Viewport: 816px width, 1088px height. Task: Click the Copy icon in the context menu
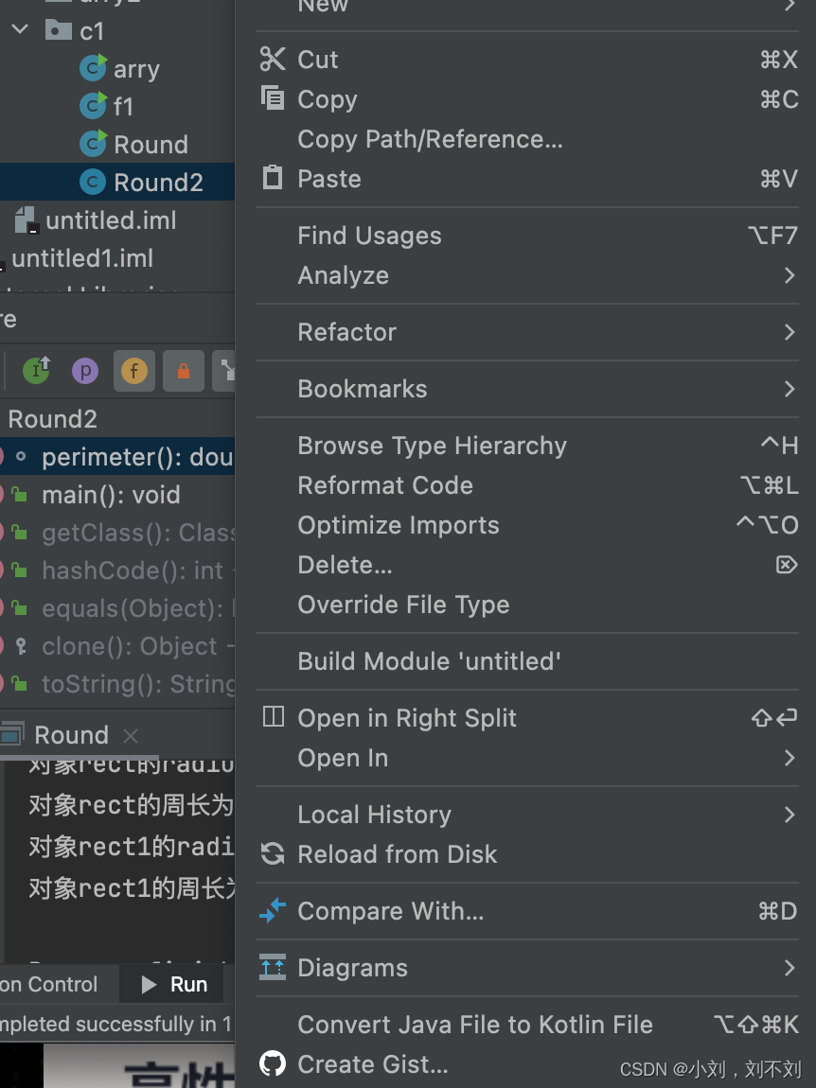(x=272, y=98)
